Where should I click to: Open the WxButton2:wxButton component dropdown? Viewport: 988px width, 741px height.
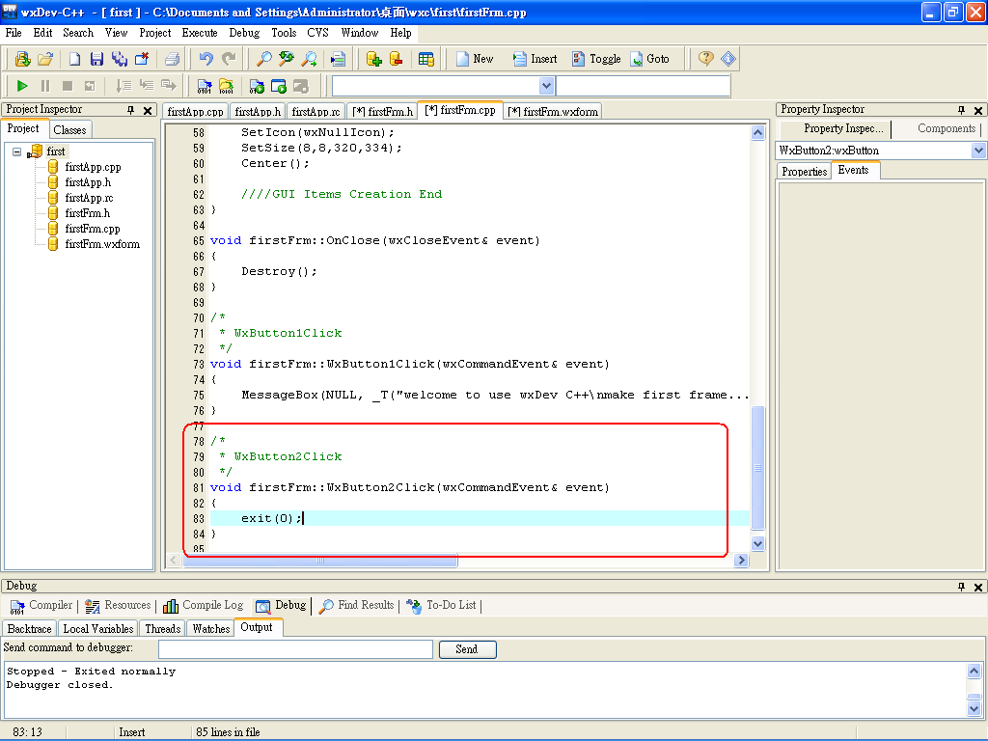978,150
